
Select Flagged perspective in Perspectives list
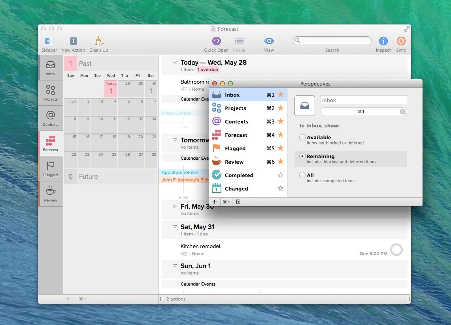[x=248, y=148]
